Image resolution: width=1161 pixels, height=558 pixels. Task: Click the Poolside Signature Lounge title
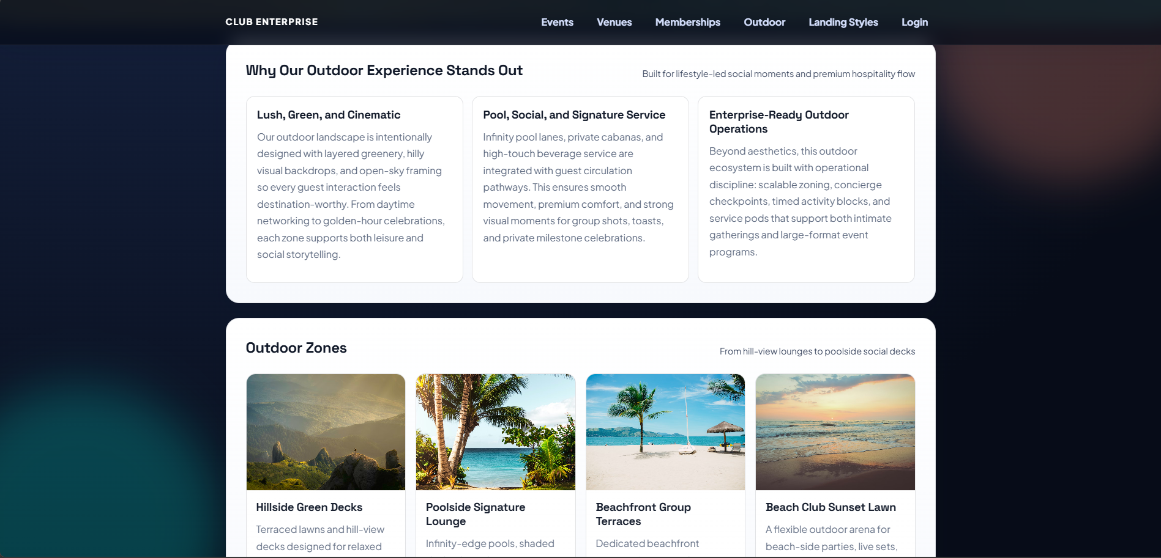[476, 514]
